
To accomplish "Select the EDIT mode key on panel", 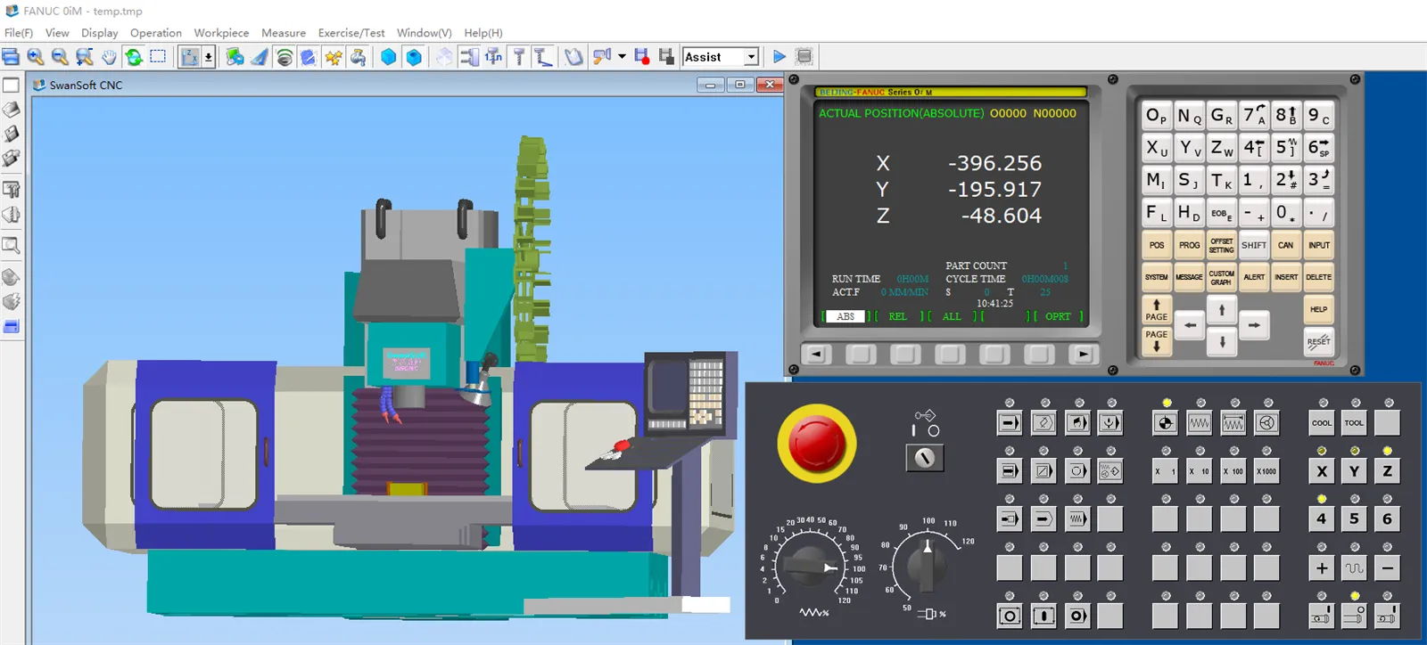I will (1043, 423).
